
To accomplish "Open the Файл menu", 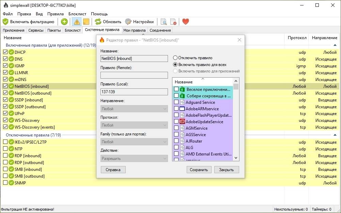I will [x=7, y=14].
